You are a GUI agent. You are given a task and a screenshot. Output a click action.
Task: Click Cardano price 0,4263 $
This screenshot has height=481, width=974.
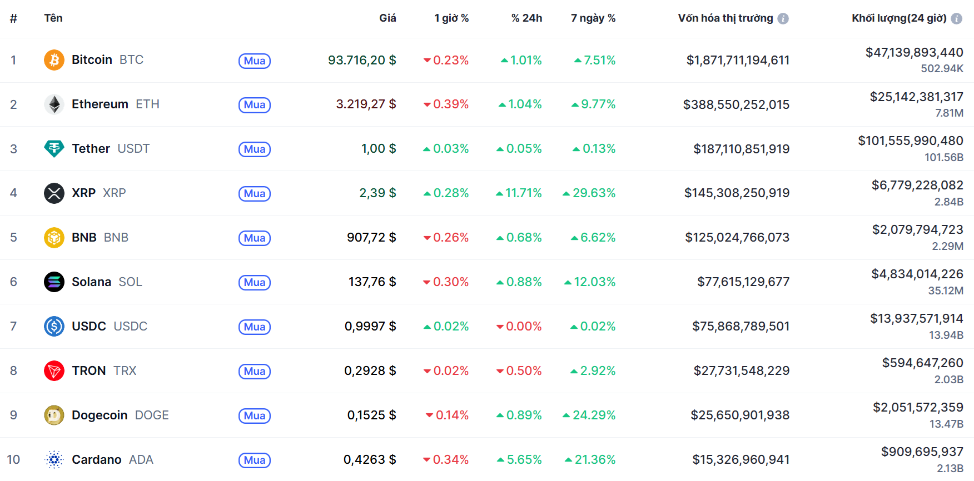click(370, 460)
